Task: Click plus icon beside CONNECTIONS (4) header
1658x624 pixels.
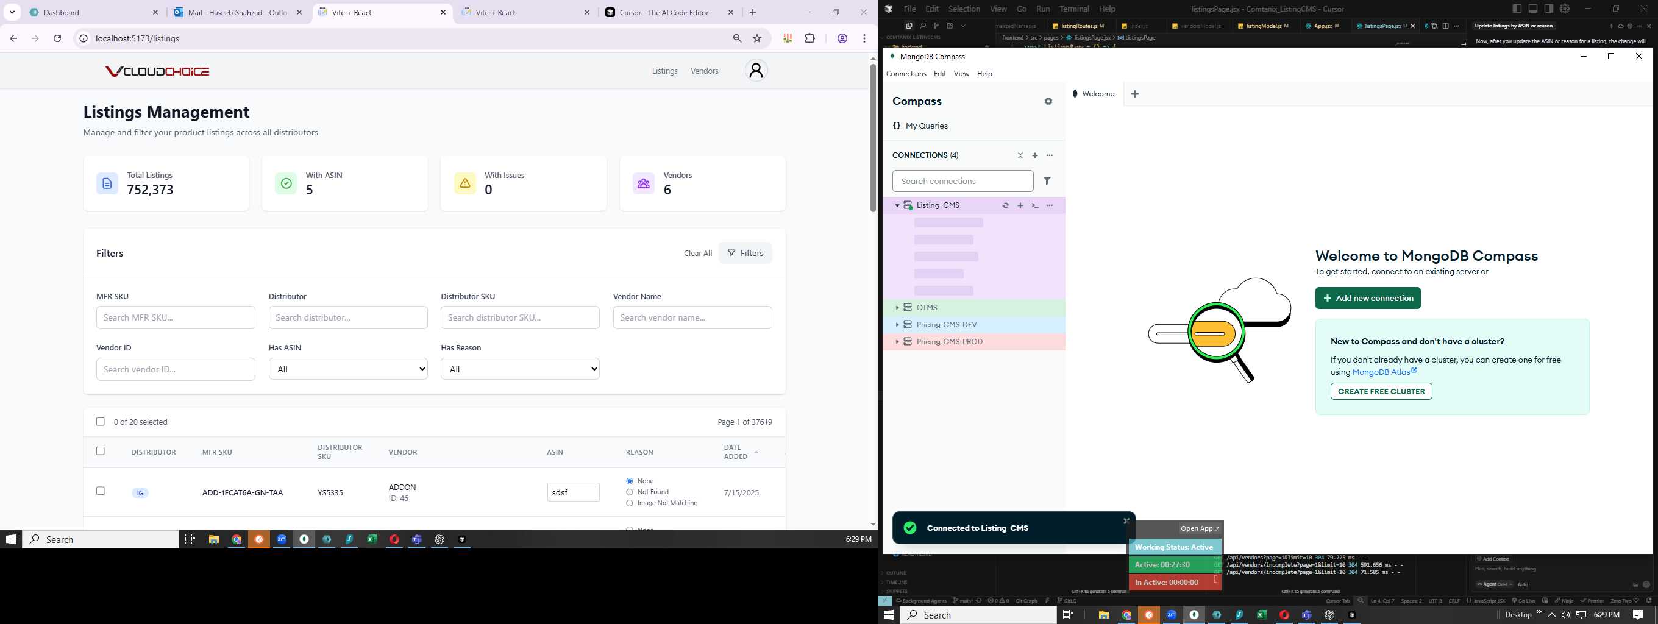Action: (1035, 155)
